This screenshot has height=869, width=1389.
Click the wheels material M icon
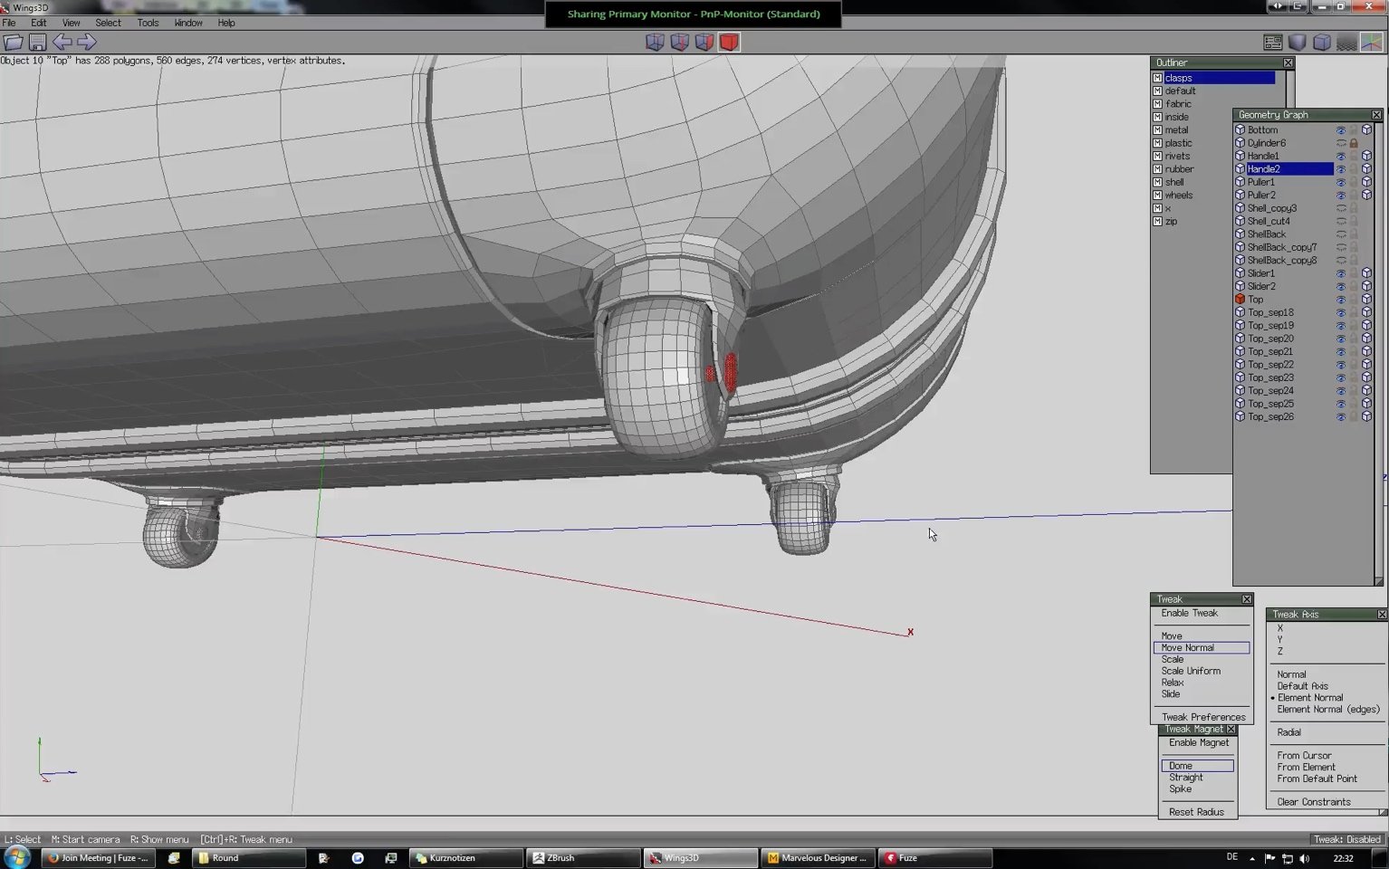point(1157,196)
